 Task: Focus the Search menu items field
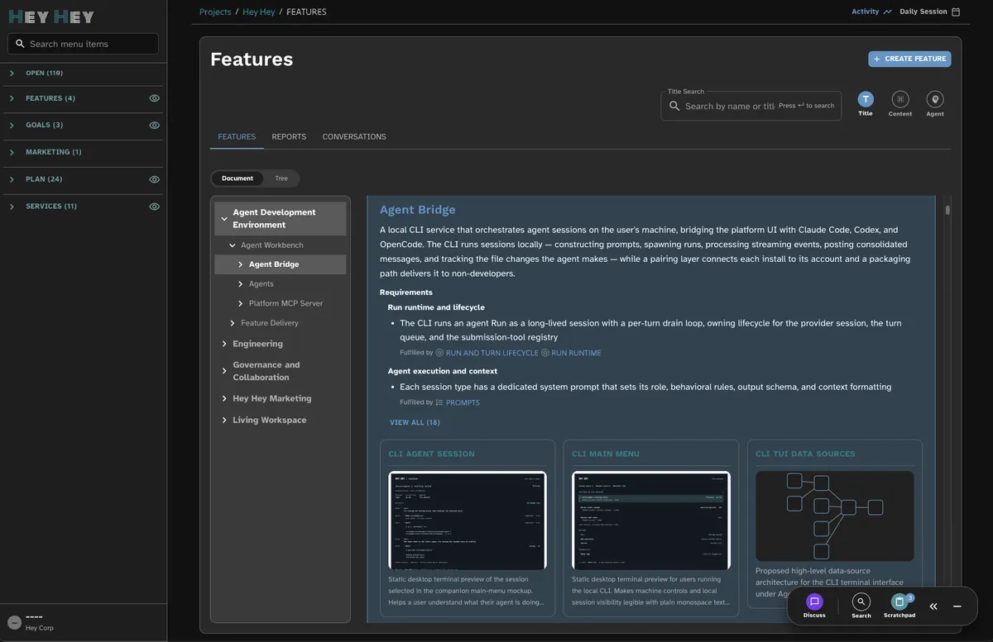click(83, 44)
